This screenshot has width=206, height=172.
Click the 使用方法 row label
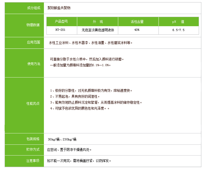[x=33, y=64]
